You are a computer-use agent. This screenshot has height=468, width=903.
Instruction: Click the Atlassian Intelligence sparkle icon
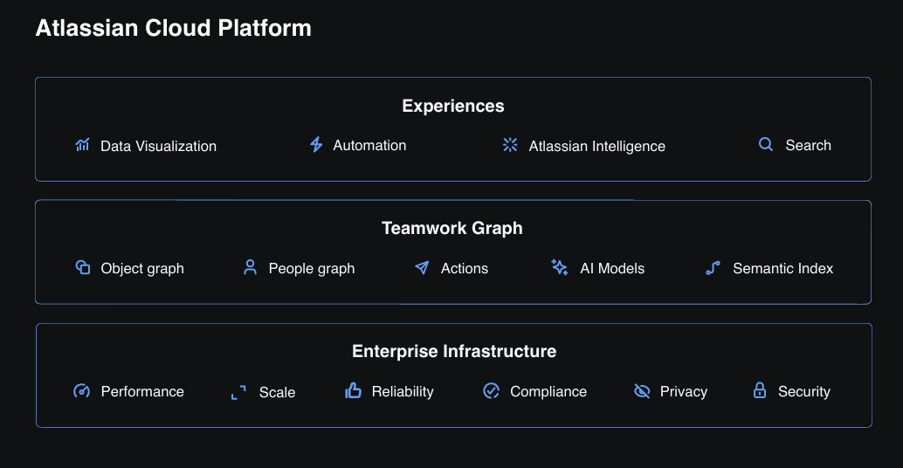click(510, 145)
